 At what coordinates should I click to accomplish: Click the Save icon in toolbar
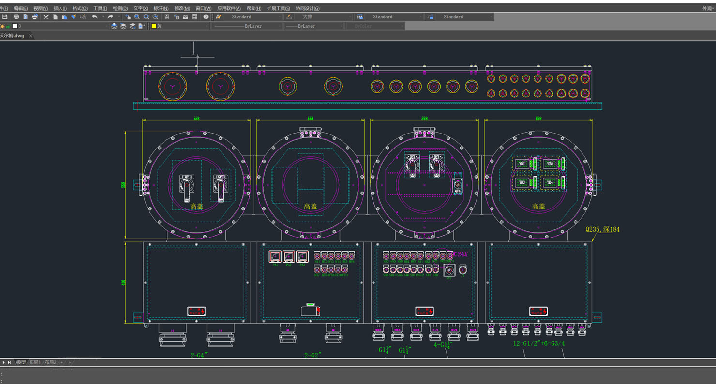point(5,17)
